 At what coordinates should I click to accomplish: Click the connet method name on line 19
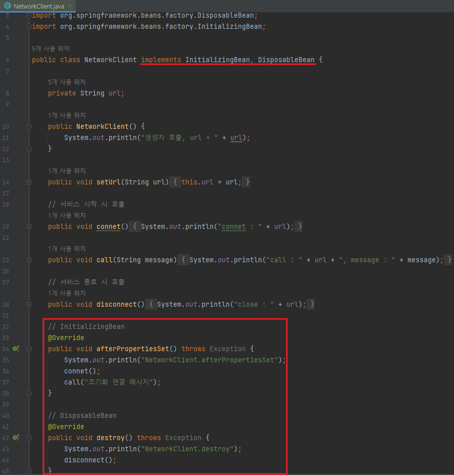[109, 226]
